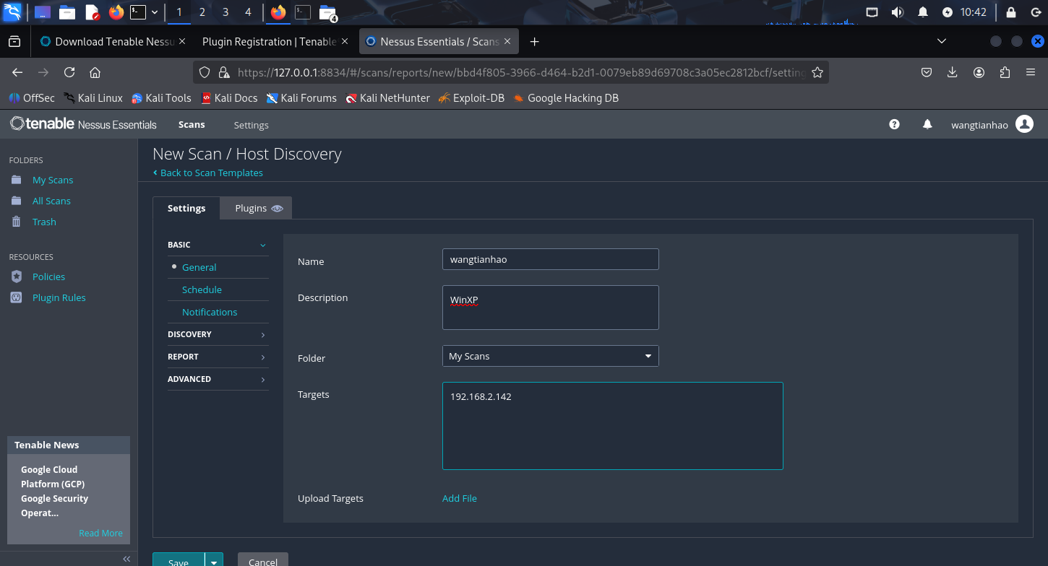Open the Scans menu in Nessus header
This screenshot has width=1048, height=566.
pyautogui.click(x=192, y=125)
